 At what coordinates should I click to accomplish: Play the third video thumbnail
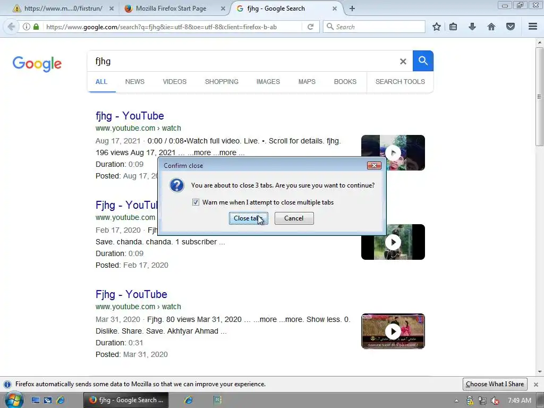point(393,331)
